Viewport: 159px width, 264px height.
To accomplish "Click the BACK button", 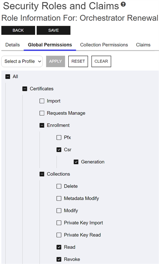I will pos(18,30).
